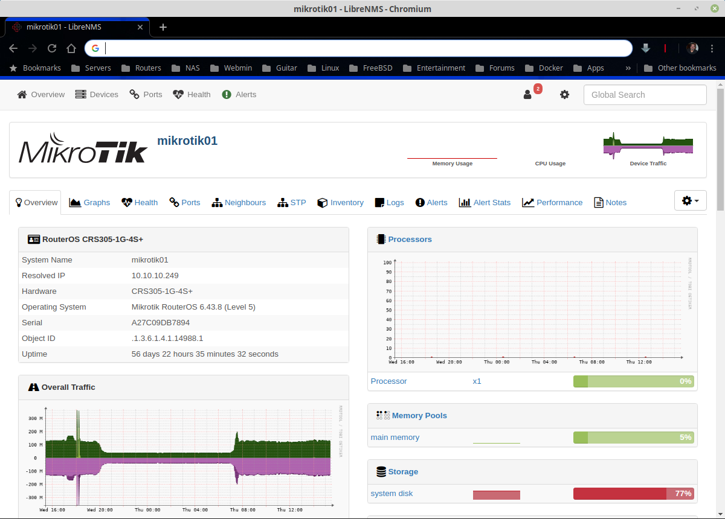Focus the Global Search field
The width and height of the screenshot is (725, 519).
645,95
